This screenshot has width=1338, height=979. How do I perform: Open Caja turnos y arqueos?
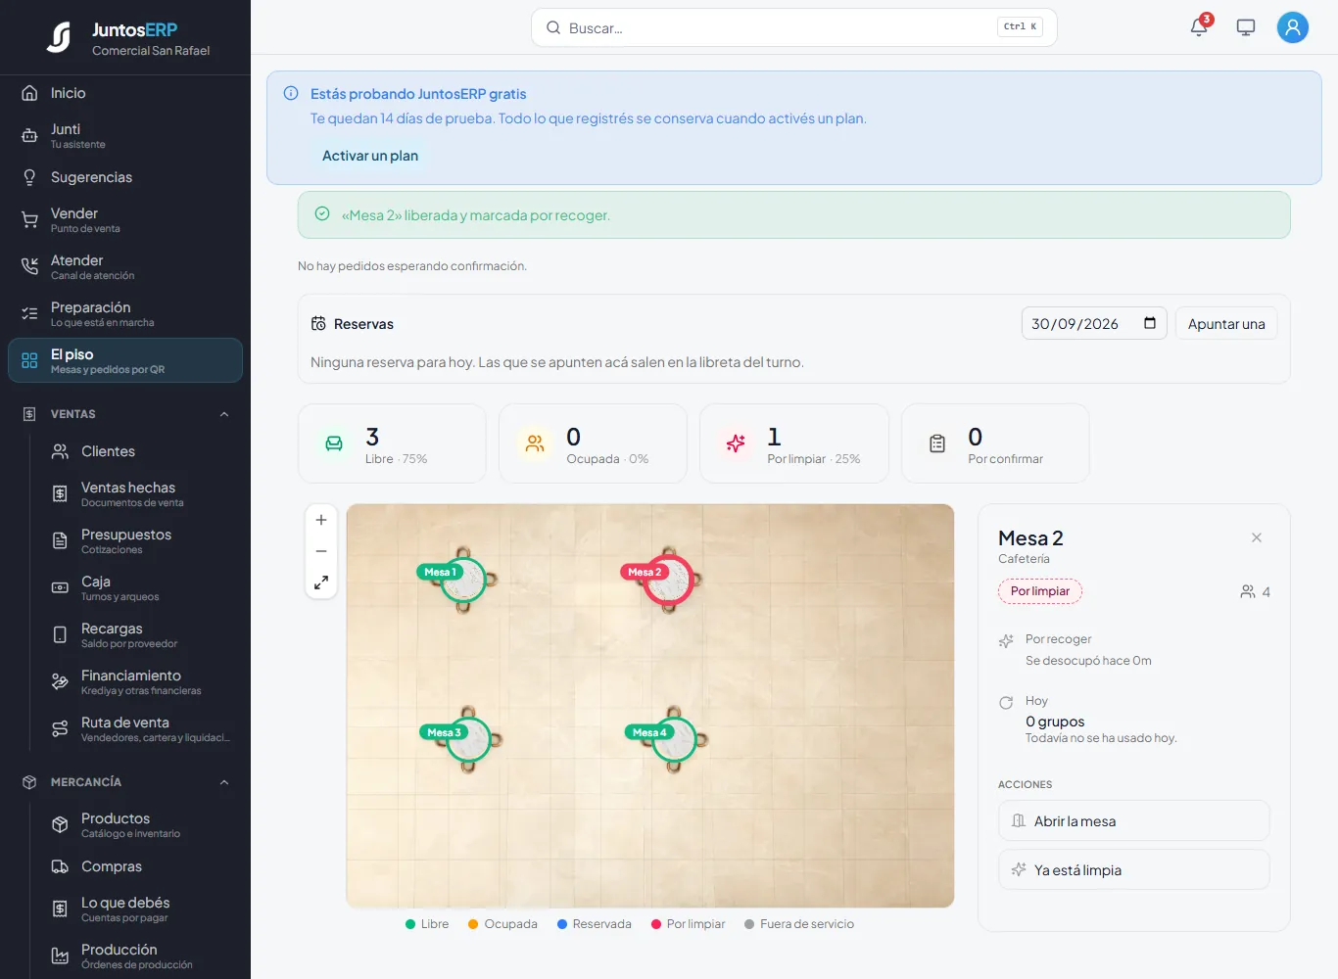140,587
